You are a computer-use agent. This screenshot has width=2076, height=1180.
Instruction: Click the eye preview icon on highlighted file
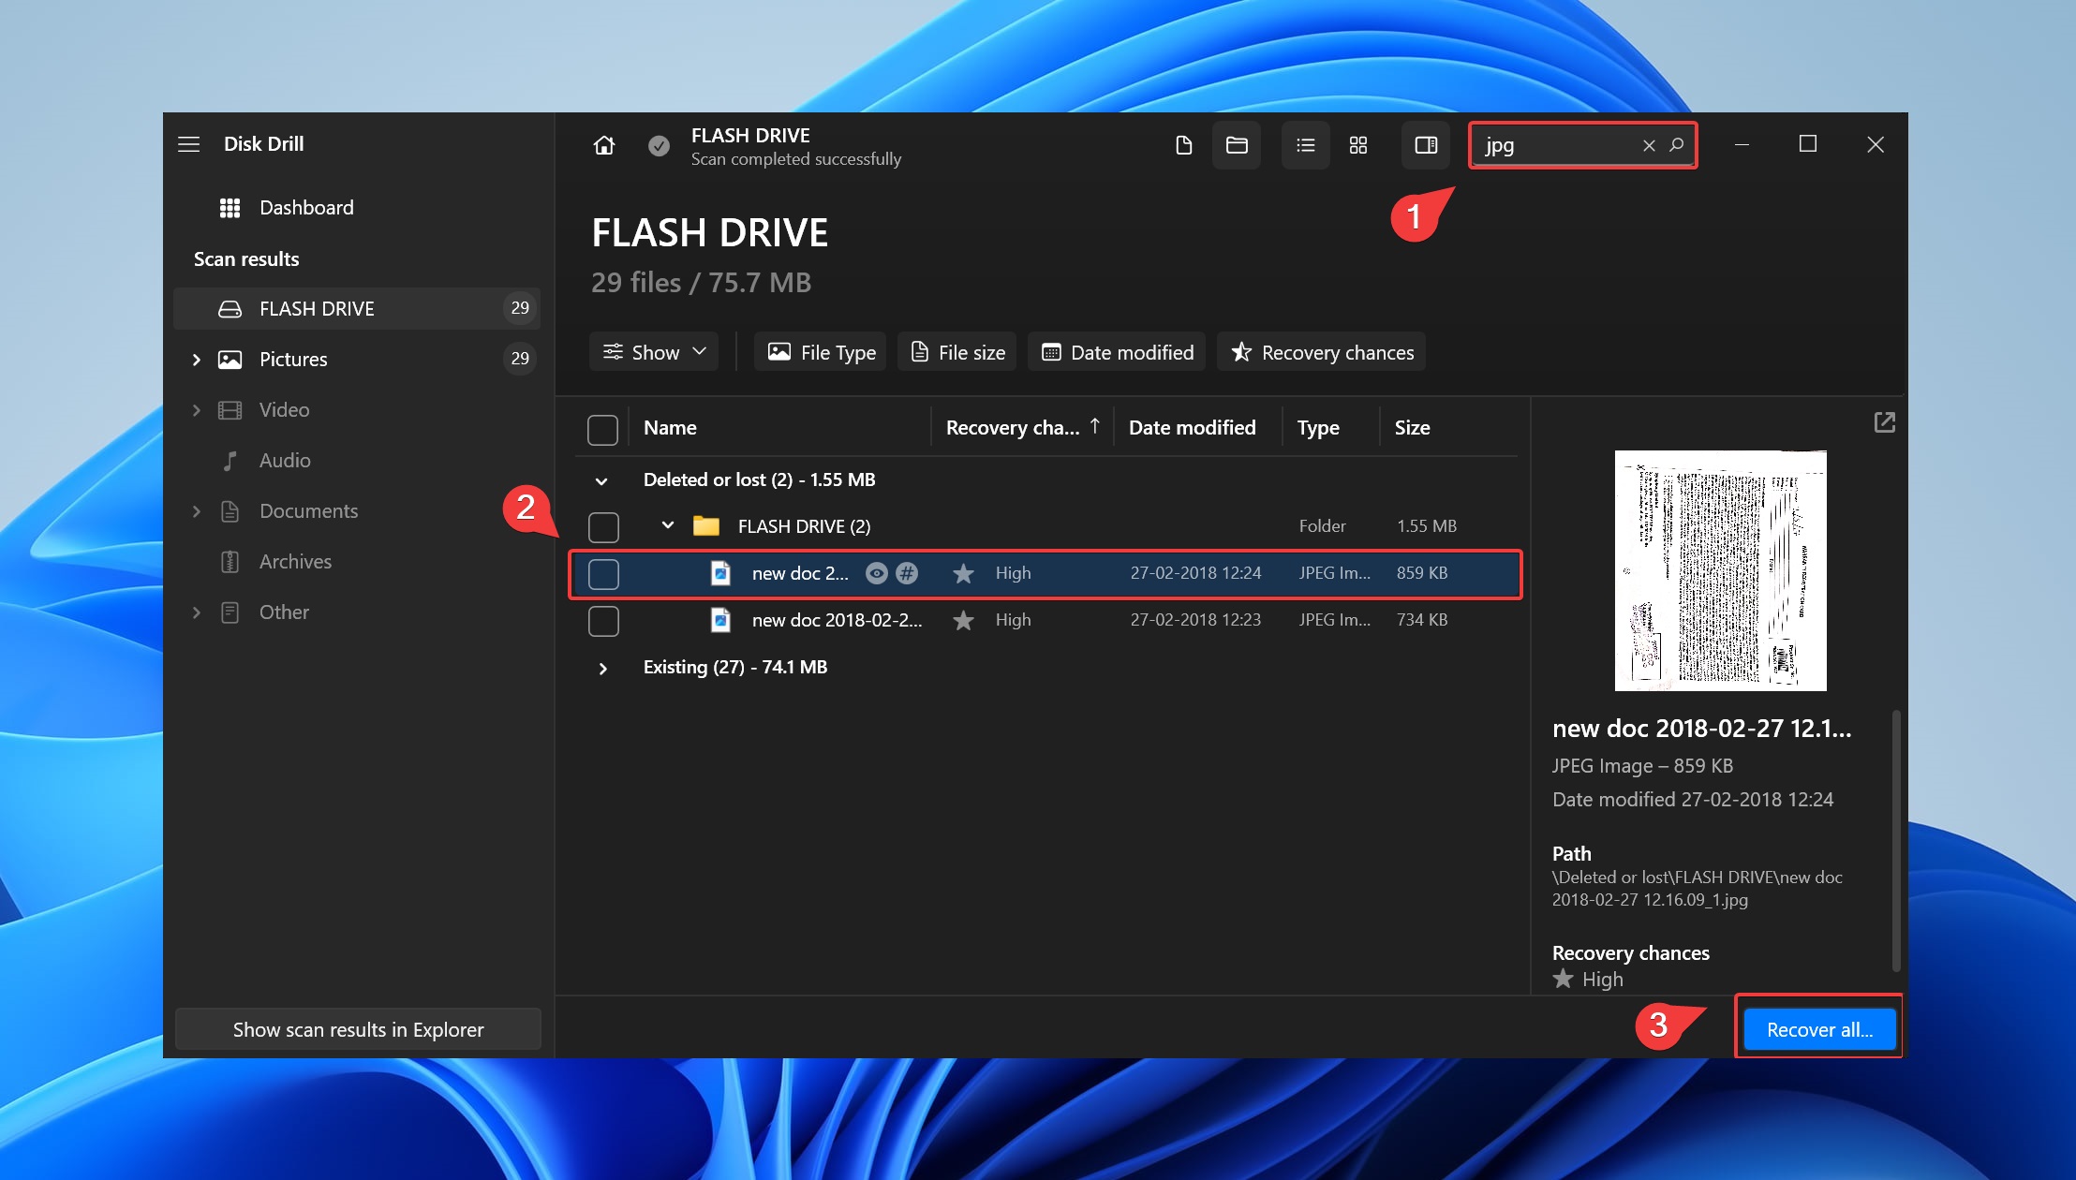(876, 573)
